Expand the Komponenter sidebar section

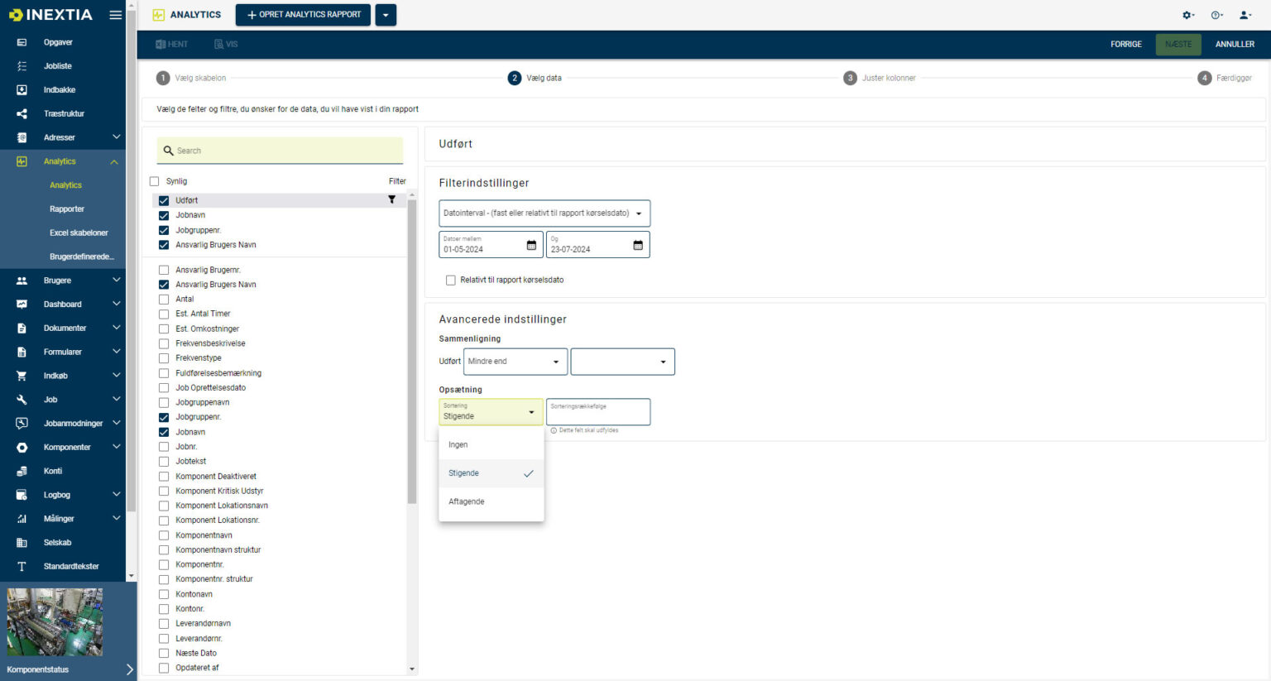click(116, 447)
